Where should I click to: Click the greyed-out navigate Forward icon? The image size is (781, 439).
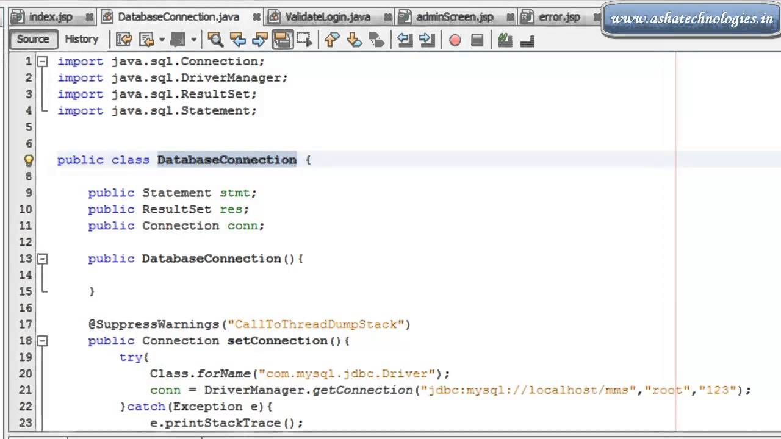pyautogui.click(x=178, y=40)
